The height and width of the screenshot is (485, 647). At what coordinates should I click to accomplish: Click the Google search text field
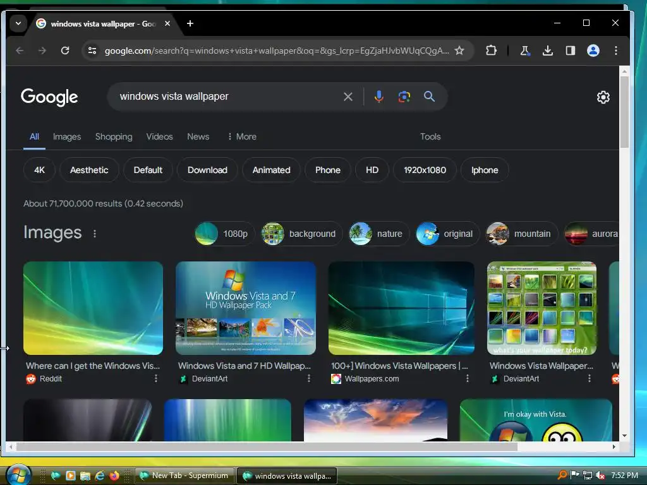(x=227, y=97)
